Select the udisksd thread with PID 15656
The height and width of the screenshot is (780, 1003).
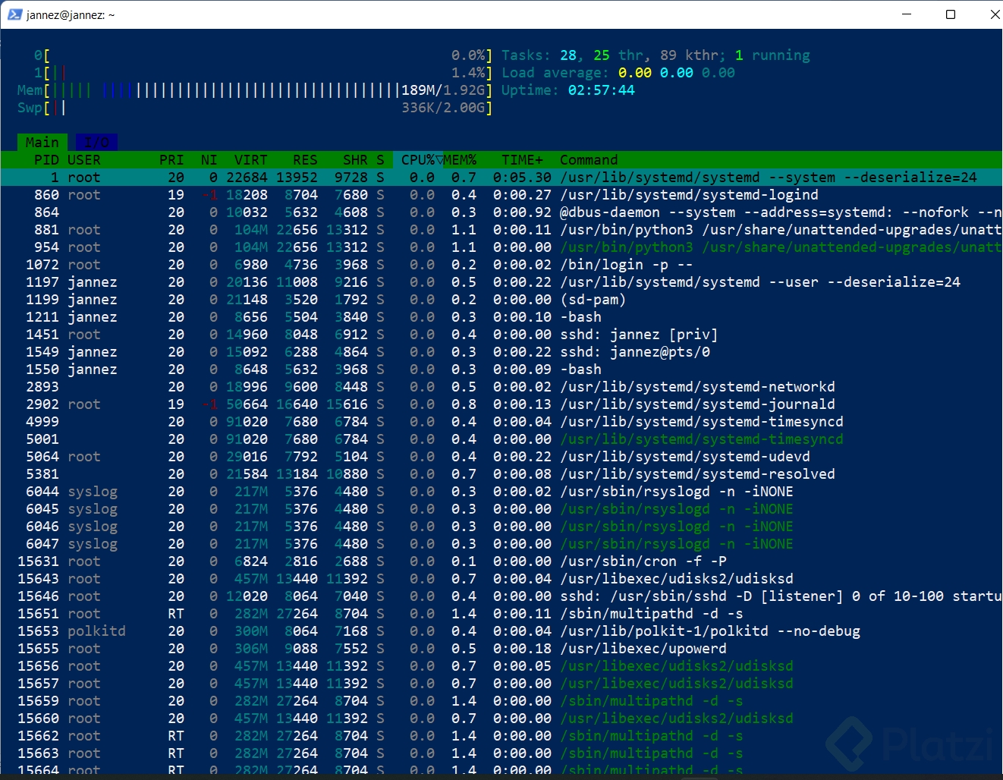coord(501,666)
